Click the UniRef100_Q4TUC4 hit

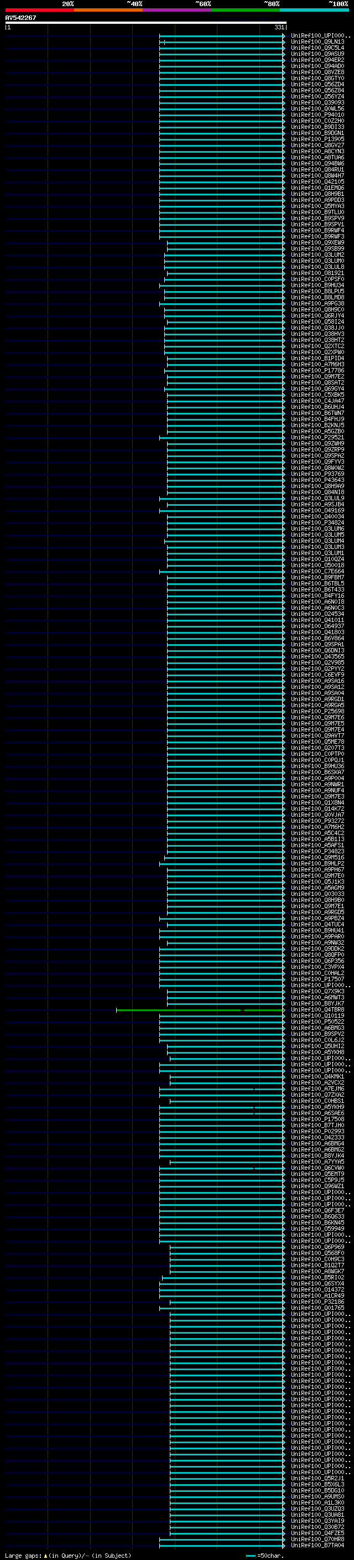click(x=317, y=924)
